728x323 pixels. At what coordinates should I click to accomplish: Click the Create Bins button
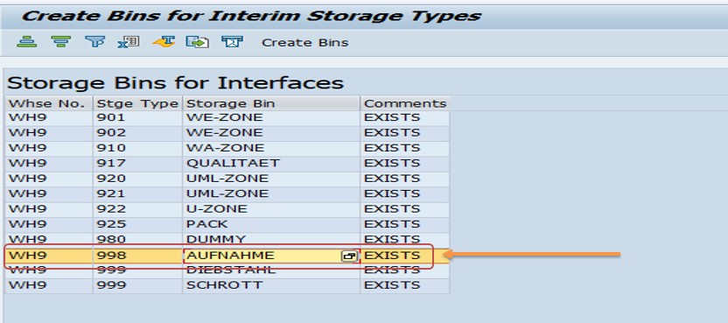pyautogui.click(x=305, y=43)
